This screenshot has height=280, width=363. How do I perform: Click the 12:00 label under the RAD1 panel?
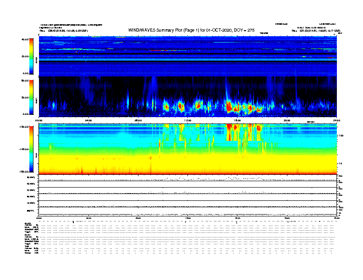[187, 121]
